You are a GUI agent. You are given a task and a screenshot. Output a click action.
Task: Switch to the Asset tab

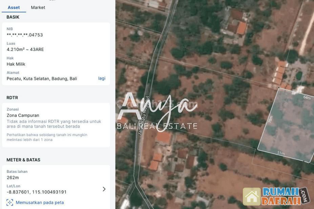coord(14,7)
